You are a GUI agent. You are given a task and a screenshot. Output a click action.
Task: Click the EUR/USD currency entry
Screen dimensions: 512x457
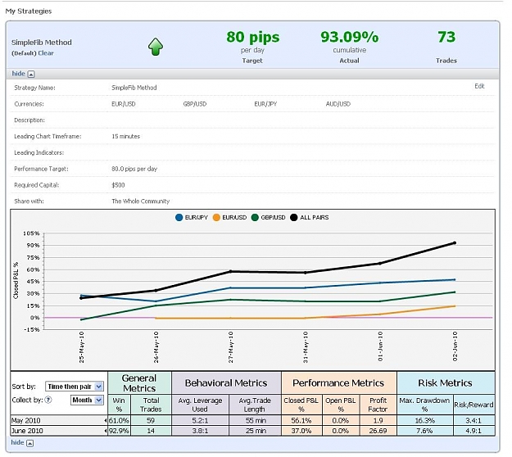124,104
